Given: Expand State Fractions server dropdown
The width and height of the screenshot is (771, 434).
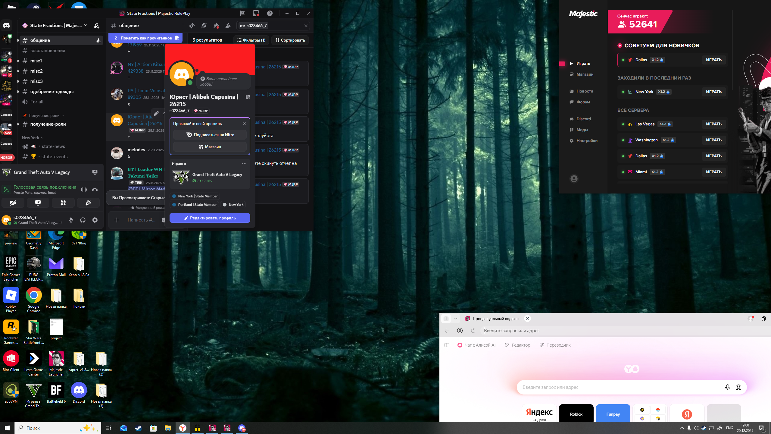Looking at the screenshot, I should (86, 25).
